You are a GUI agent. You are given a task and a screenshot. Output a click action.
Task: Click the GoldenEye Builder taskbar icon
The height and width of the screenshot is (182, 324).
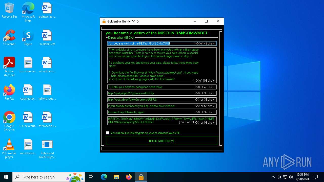141,177
